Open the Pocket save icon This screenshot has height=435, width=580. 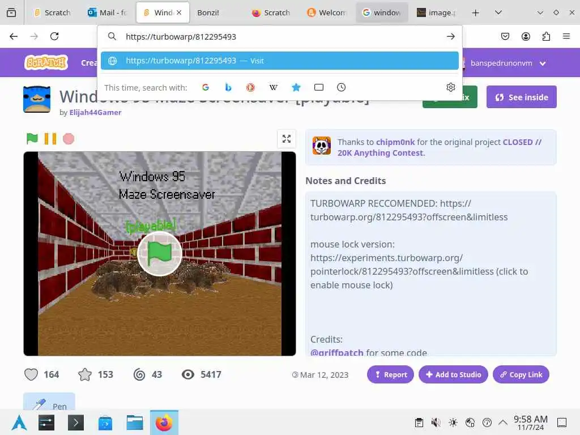click(505, 36)
